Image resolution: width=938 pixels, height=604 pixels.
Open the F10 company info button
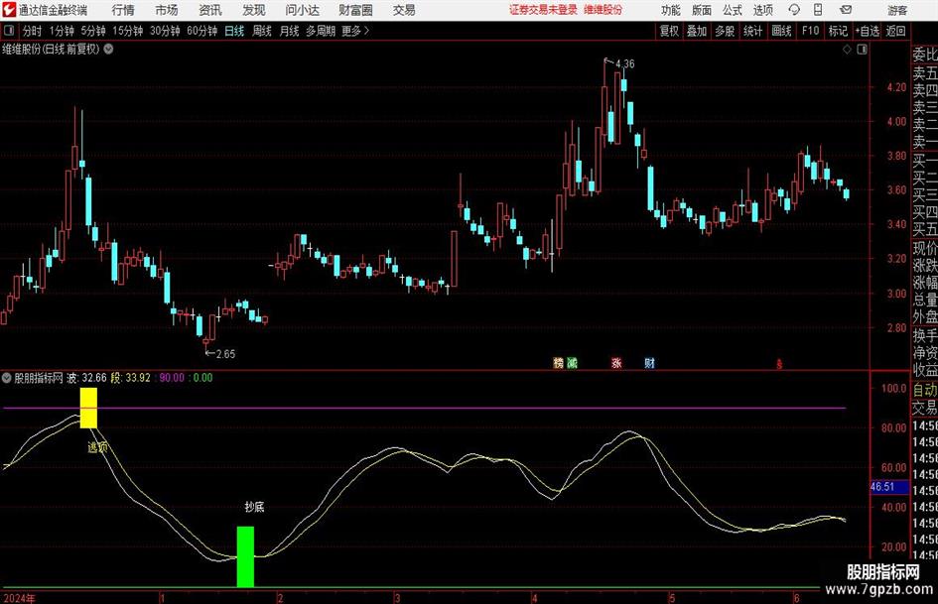click(811, 31)
